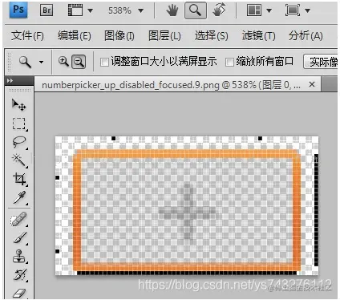Open the 编辑(E) menu

(75, 35)
